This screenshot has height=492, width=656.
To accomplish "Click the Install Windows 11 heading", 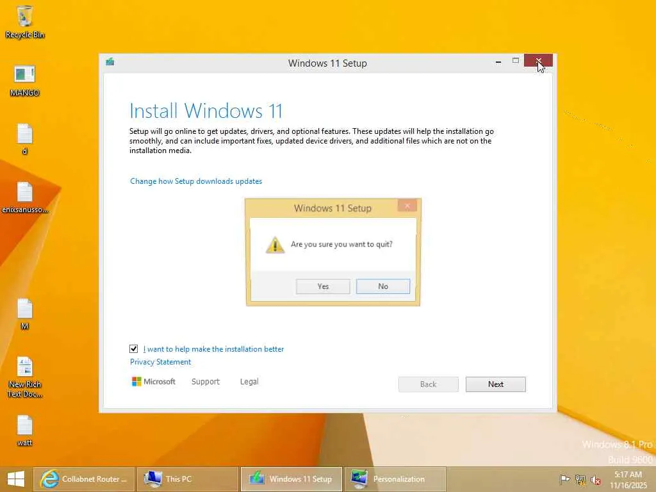I will click(206, 111).
